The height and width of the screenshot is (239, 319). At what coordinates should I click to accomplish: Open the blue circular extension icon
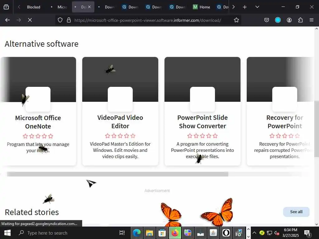278,20
